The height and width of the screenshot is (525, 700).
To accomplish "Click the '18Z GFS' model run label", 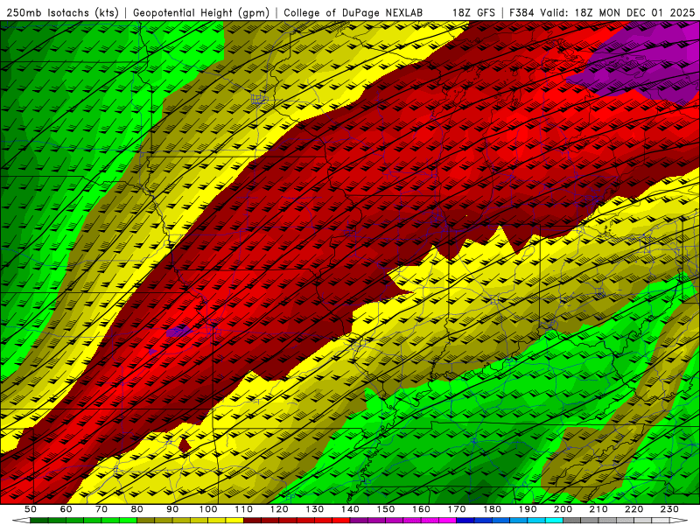I will pyautogui.click(x=473, y=12).
